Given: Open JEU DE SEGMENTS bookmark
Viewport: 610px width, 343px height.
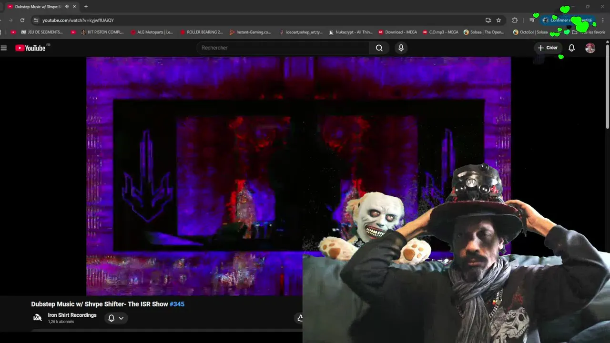Looking at the screenshot, I should point(42,32).
